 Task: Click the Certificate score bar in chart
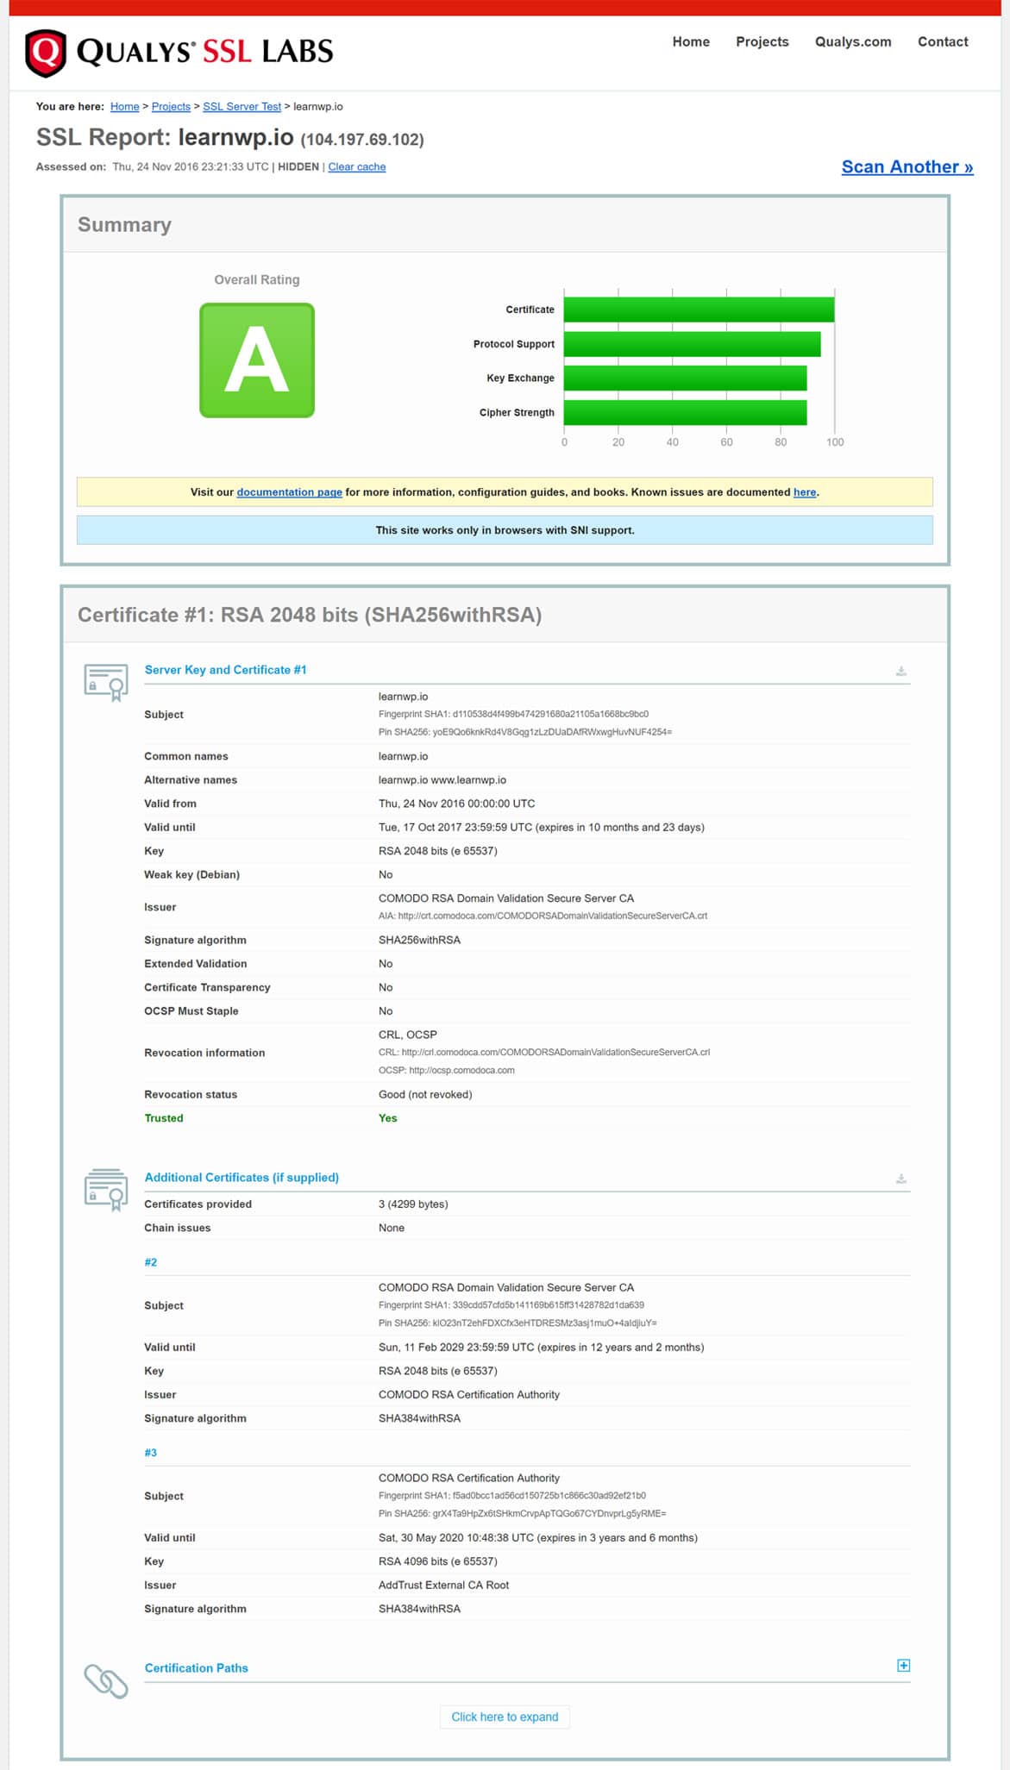coord(699,310)
